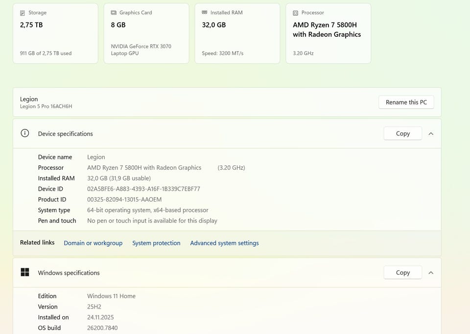
Task: Click the Product ID value
Action: point(124,200)
